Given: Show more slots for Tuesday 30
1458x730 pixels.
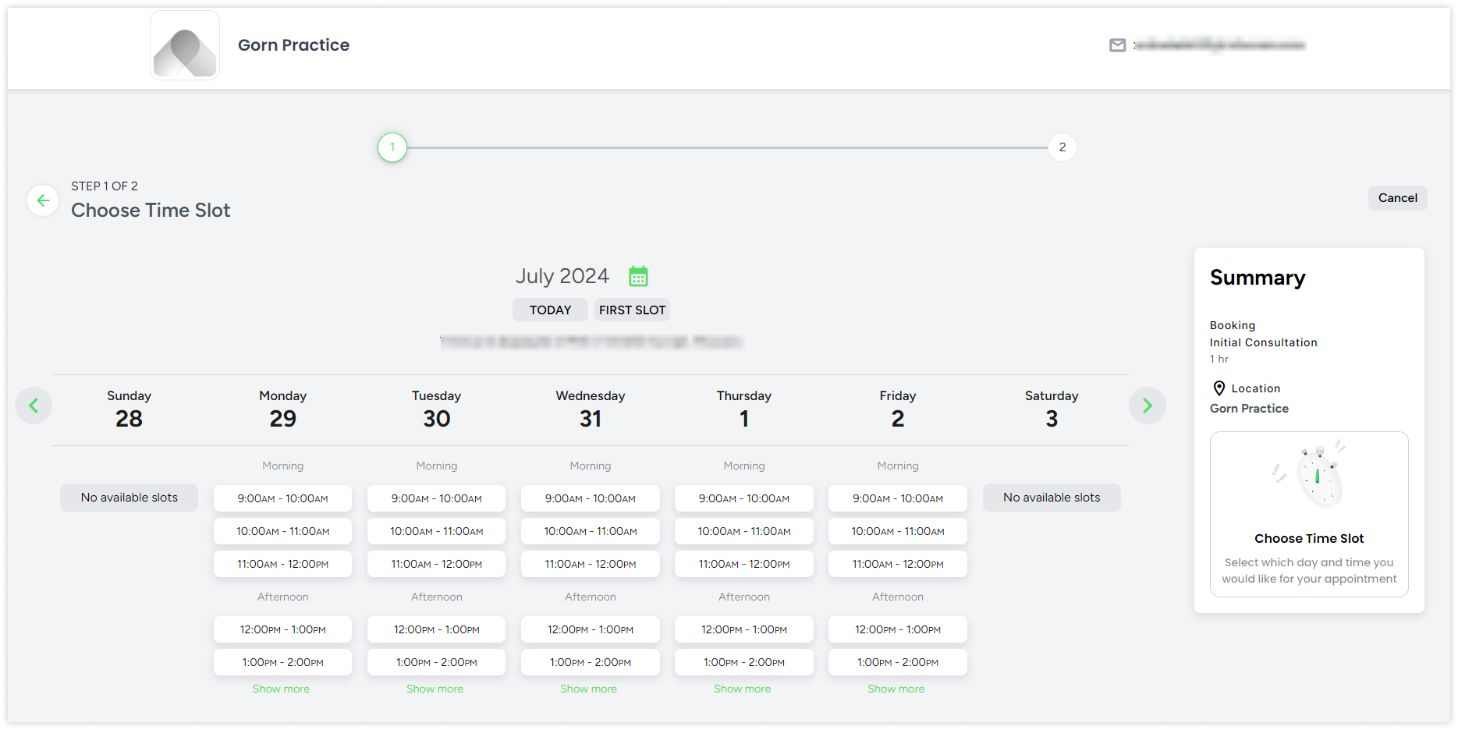Looking at the screenshot, I should click(435, 689).
